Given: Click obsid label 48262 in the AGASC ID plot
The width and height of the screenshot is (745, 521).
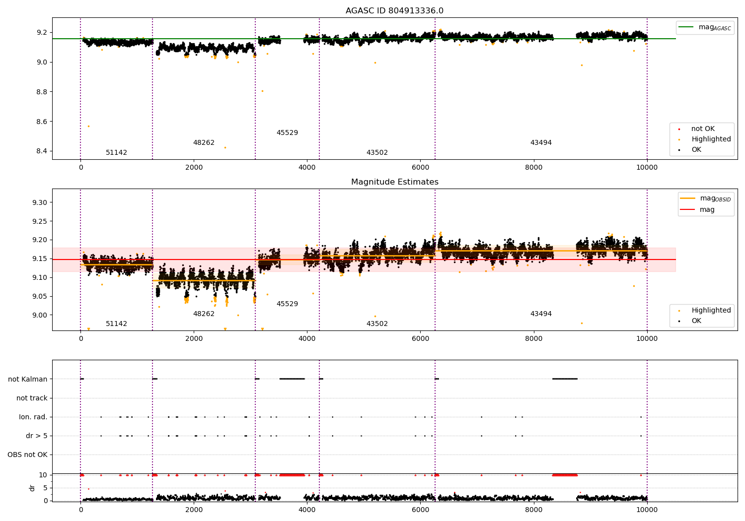Looking at the screenshot, I should click(x=204, y=143).
